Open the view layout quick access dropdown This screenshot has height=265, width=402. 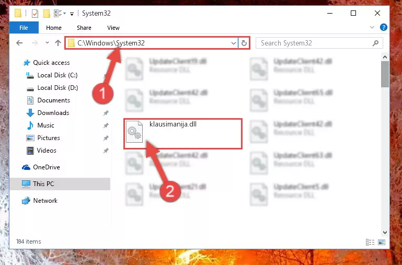[60, 13]
